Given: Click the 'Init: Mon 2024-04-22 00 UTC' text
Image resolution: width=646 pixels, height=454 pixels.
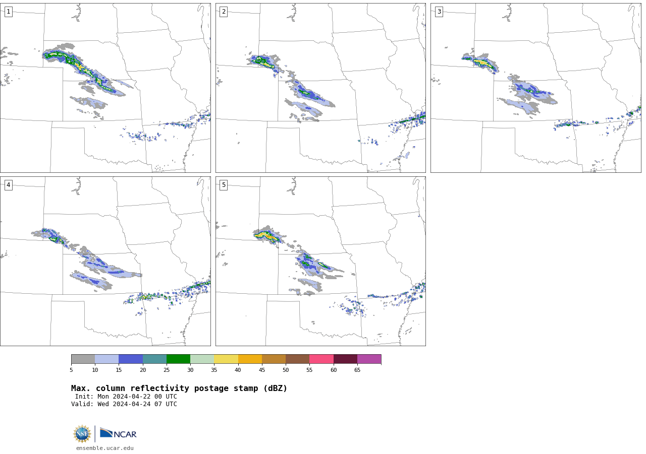Looking at the screenshot, I should 126,397.
